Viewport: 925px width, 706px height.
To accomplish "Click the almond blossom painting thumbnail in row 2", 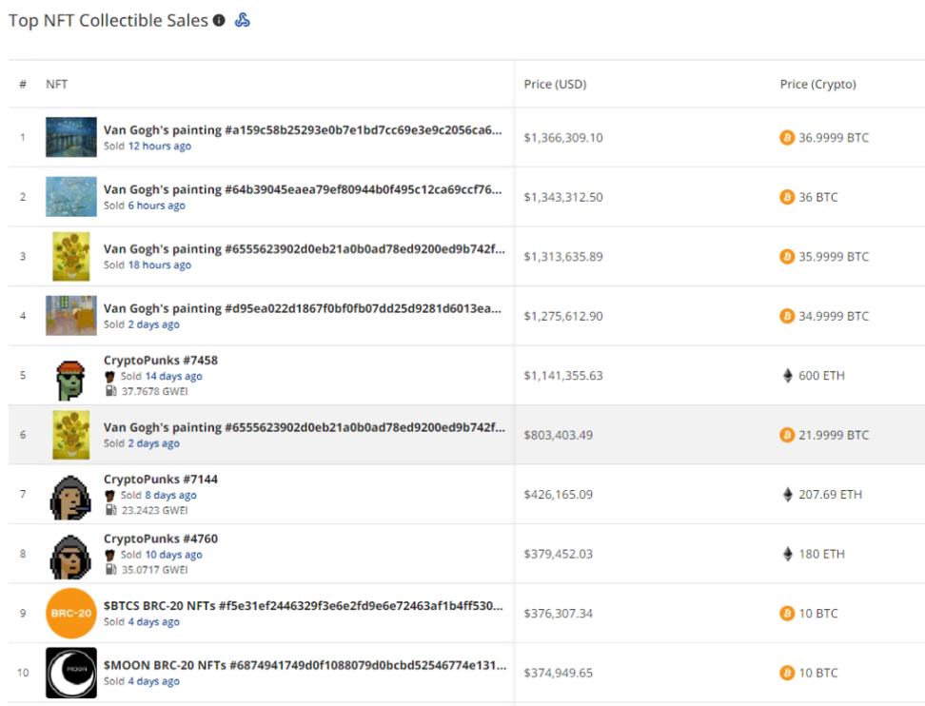I will point(71,197).
